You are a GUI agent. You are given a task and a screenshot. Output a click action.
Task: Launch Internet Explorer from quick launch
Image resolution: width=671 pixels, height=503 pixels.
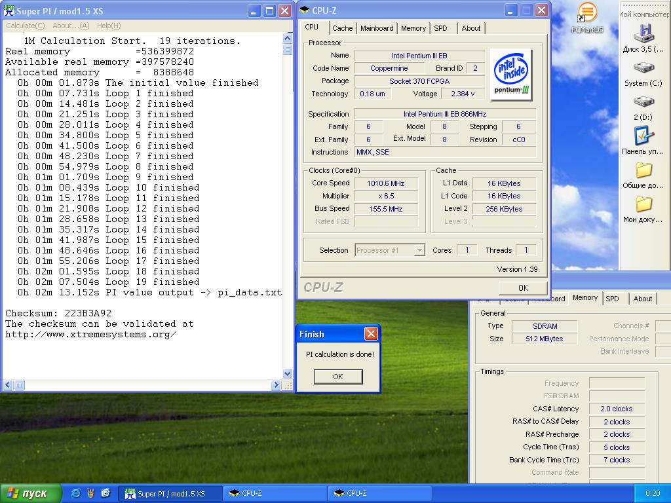[x=76, y=493]
